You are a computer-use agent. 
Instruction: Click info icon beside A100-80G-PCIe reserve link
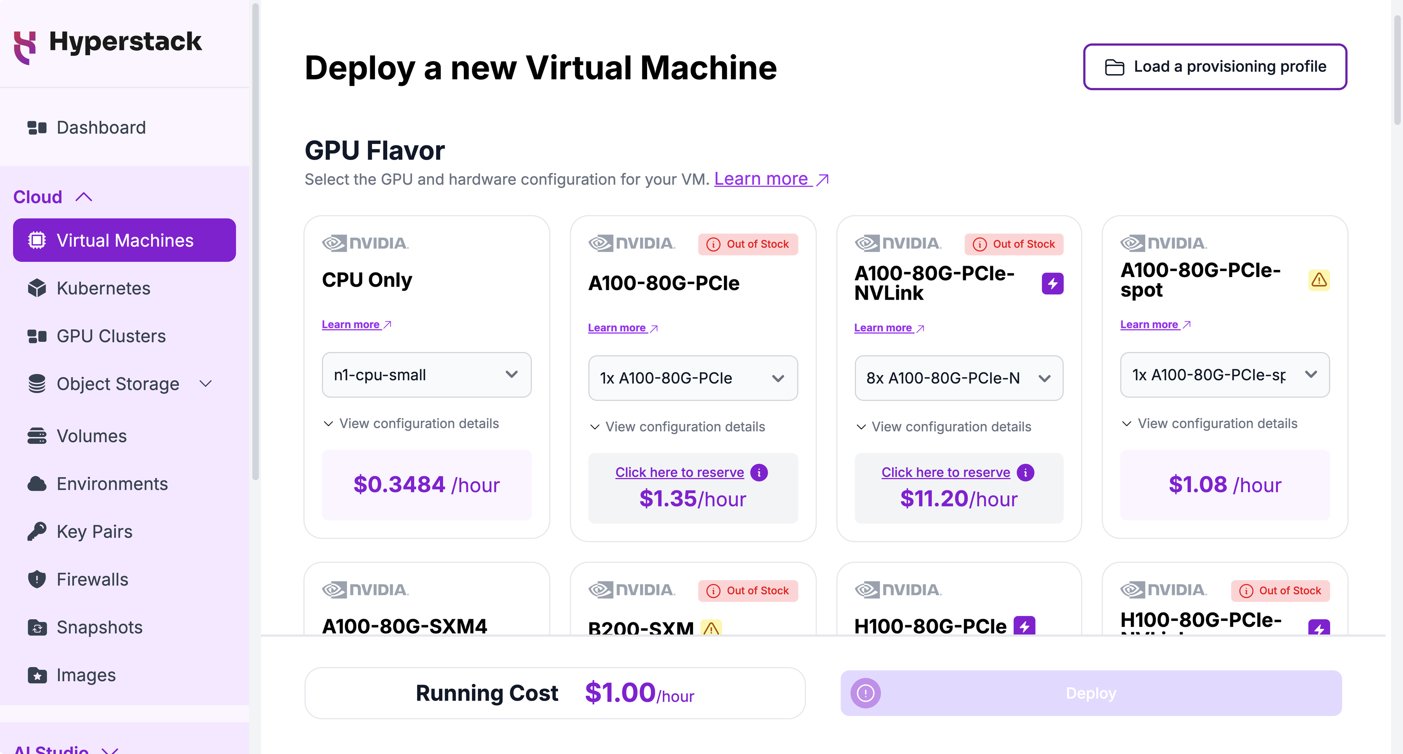(x=759, y=472)
